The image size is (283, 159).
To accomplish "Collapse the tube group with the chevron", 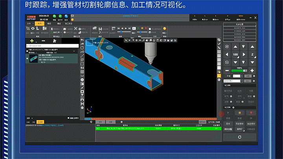I will 74,51.
